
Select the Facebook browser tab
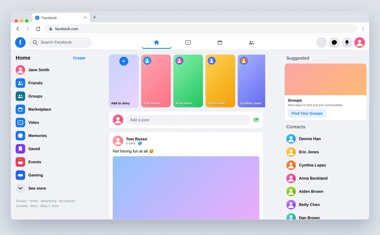[61, 18]
